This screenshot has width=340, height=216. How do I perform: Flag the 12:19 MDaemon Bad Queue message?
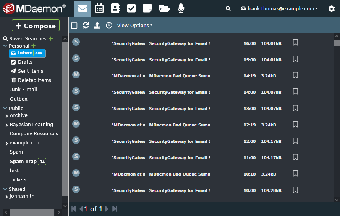coord(295,124)
